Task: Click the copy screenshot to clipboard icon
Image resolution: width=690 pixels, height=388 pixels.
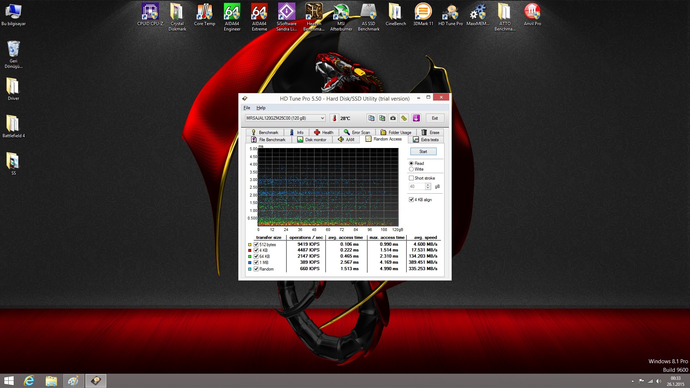Action: point(382,118)
